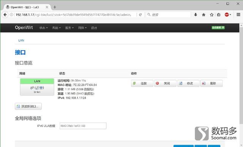Select the LAN tab link

[21, 40]
